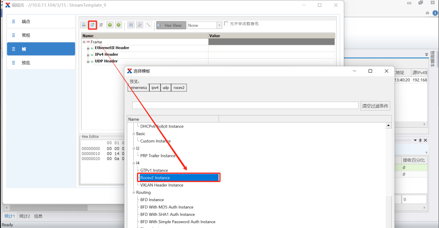This screenshot has height=228, width=439.
Task: Switch to the 预览 sidebar item
Action: point(41,63)
